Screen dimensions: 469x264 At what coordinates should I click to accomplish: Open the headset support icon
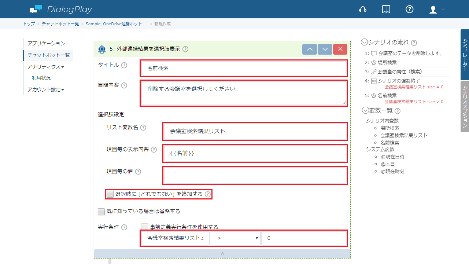(363, 10)
